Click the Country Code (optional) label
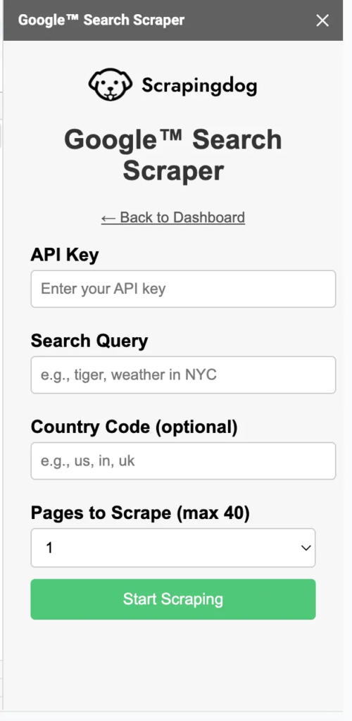This screenshot has width=352, height=721. (134, 427)
